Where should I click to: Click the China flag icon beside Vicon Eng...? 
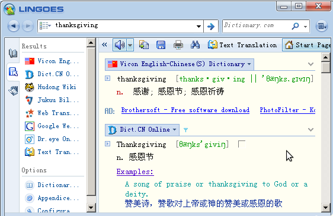click(29, 61)
